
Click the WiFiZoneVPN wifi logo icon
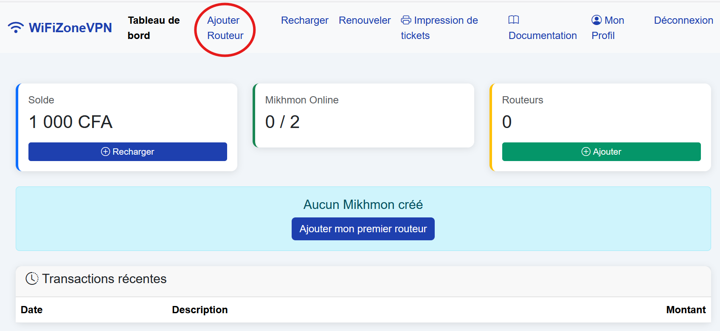(x=16, y=27)
